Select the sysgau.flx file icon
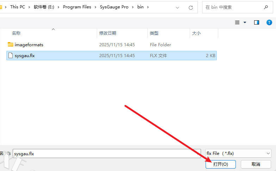The height and width of the screenshot is (171, 276). click(x=10, y=55)
